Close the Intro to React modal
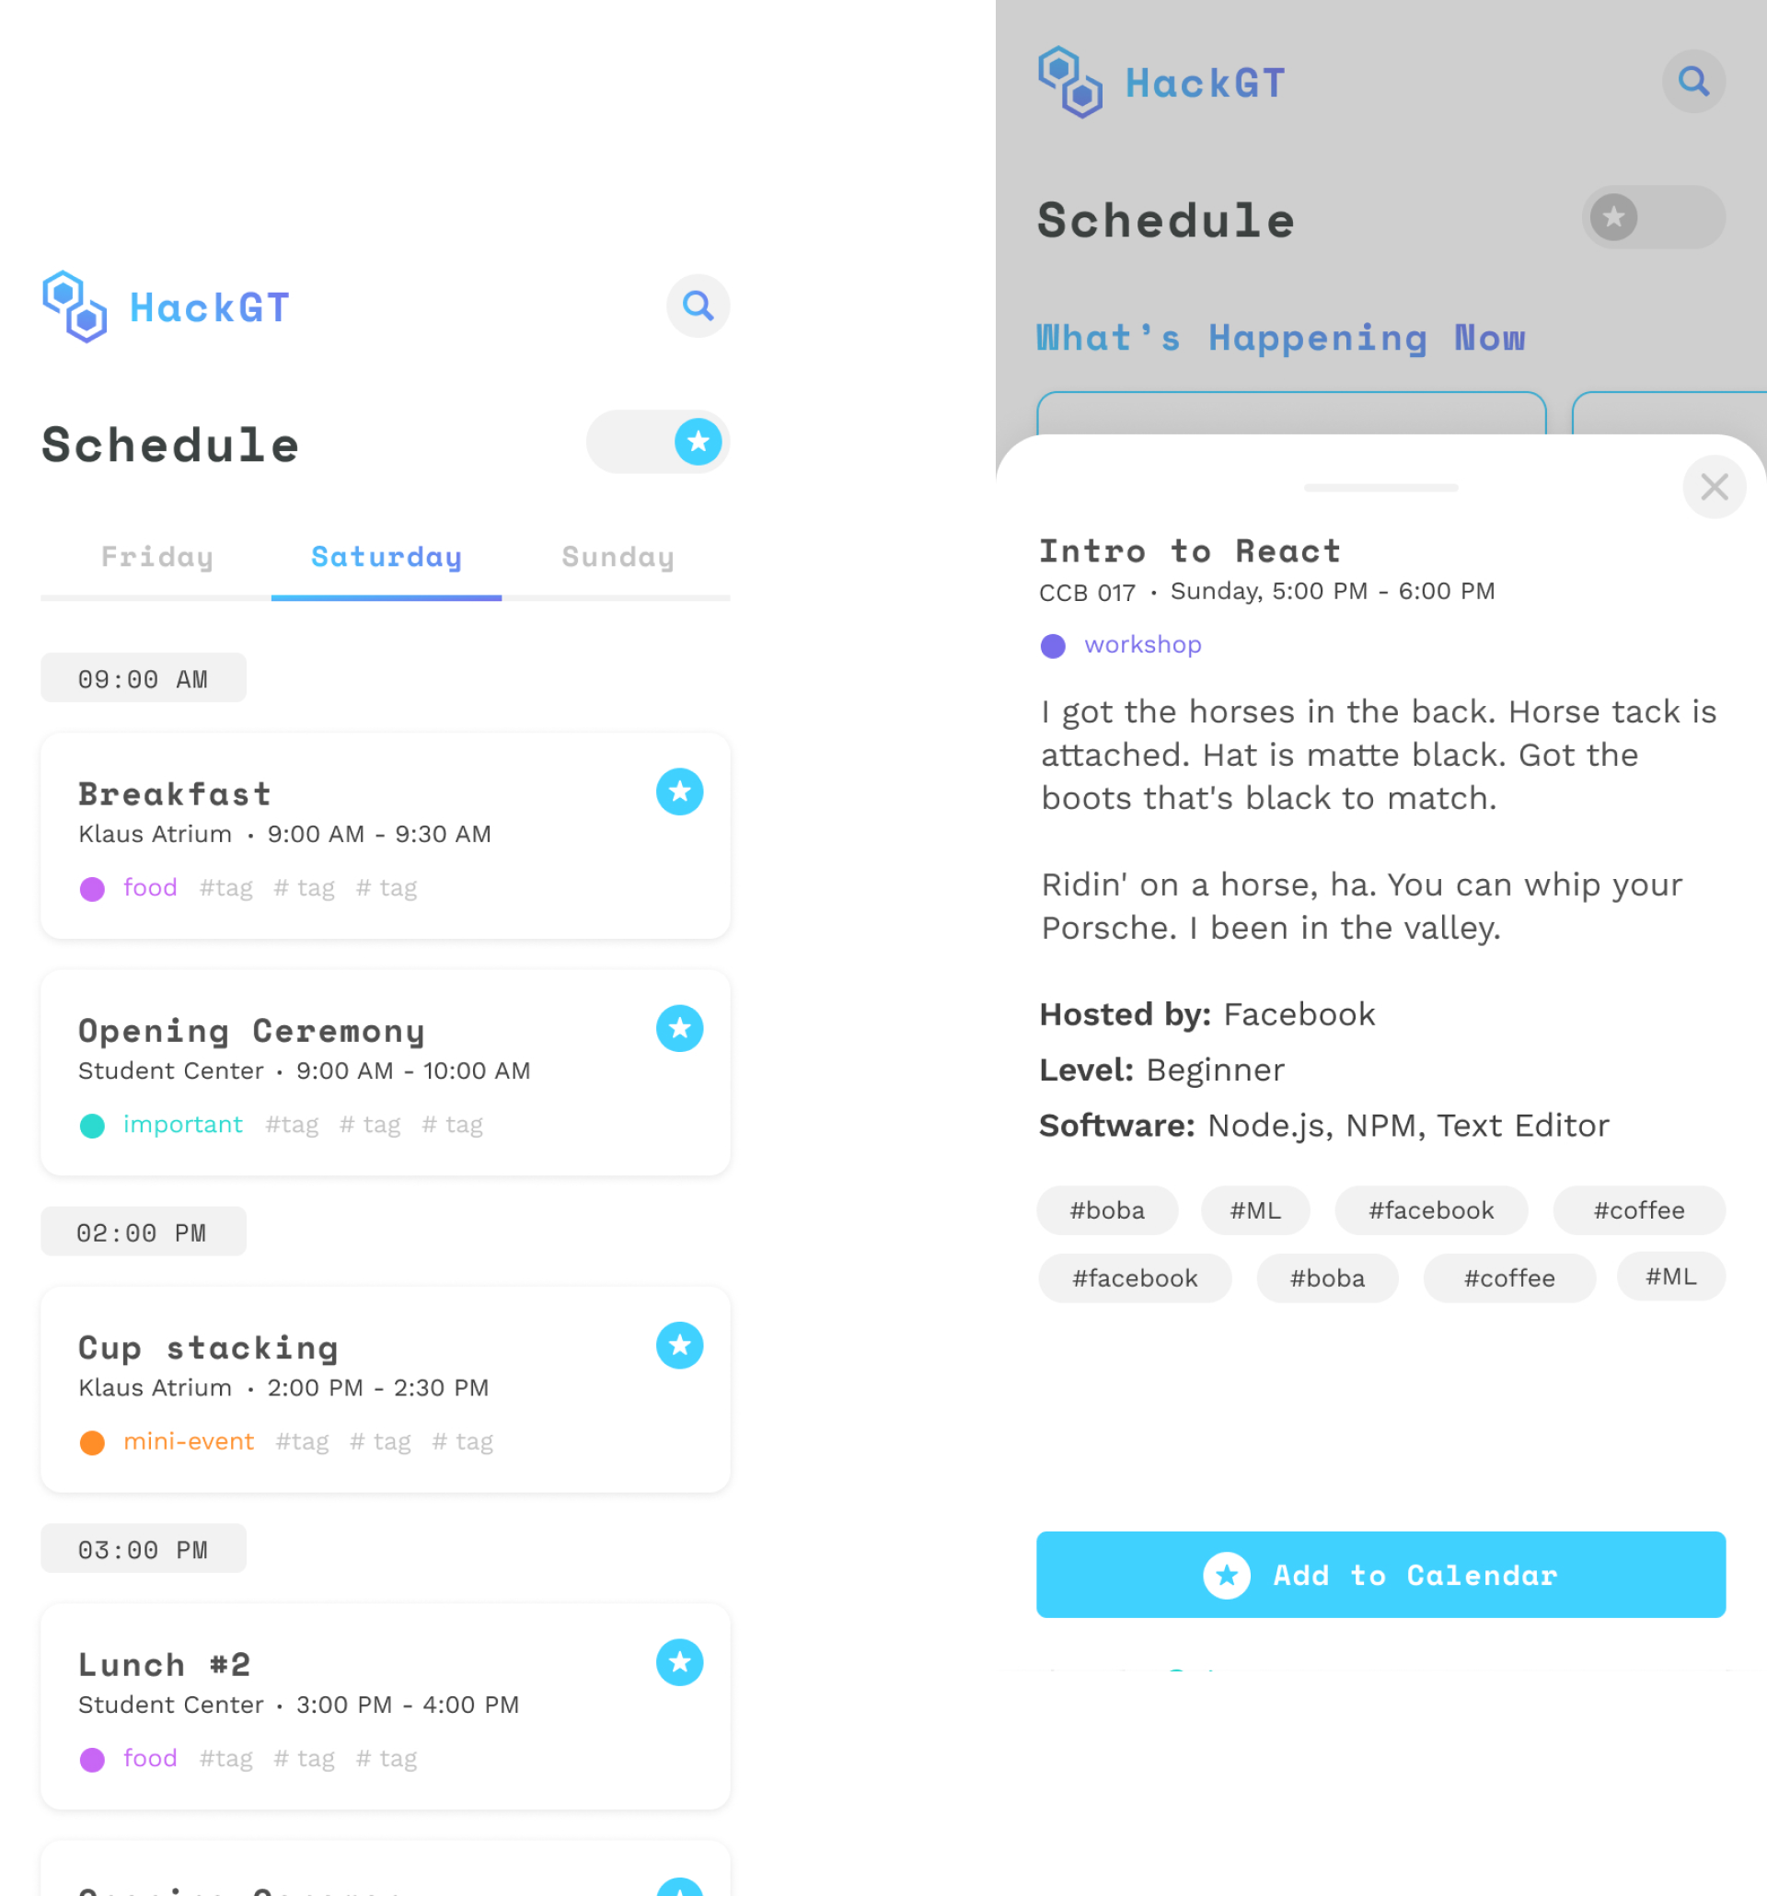The height and width of the screenshot is (1896, 1767). (x=1714, y=487)
